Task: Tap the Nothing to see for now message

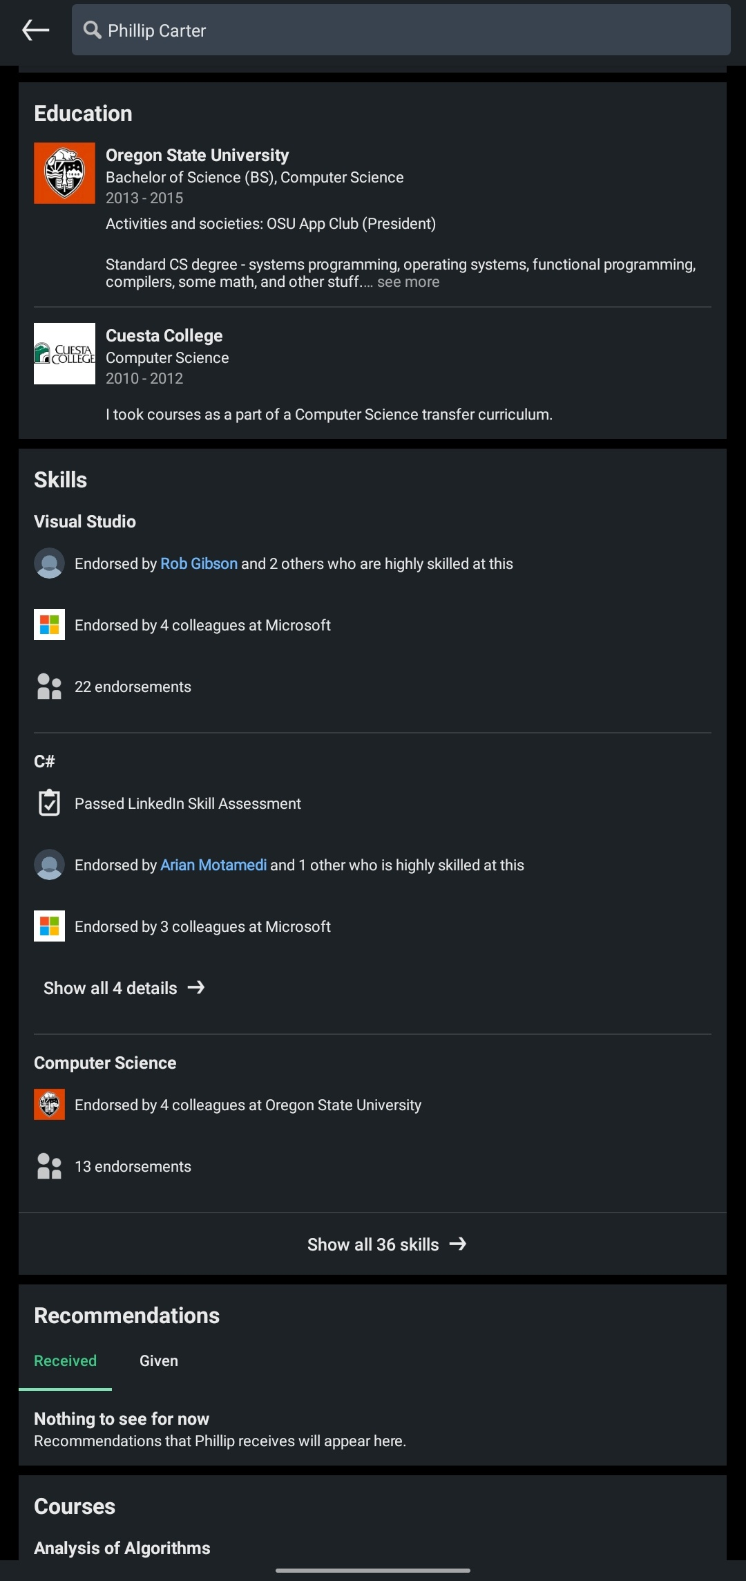Action: coord(122,1419)
